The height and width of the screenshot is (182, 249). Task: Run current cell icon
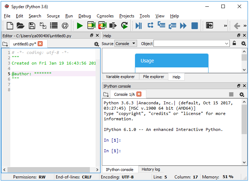point(91,26)
